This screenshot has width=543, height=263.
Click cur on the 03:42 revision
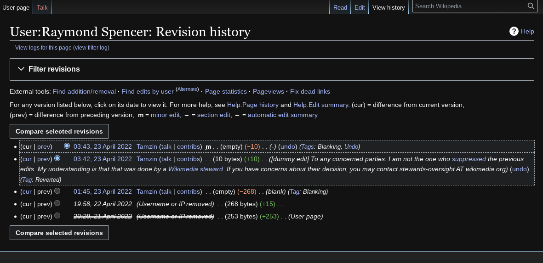click(27, 159)
